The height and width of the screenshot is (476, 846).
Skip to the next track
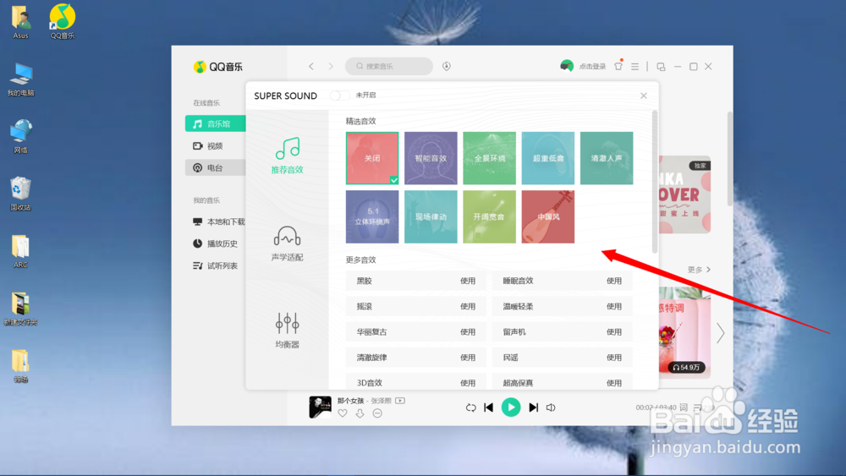(x=533, y=408)
